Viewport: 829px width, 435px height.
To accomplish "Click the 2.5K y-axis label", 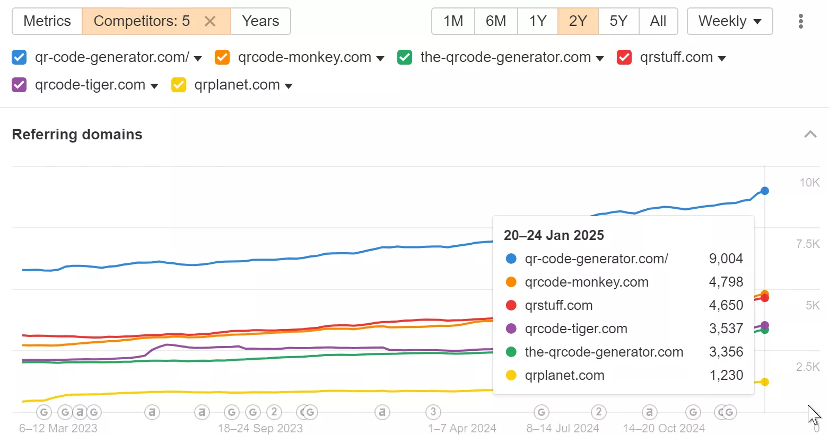I will click(x=808, y=367).
